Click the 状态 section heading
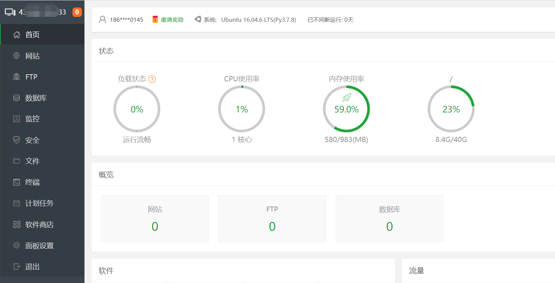This screenshot has height=283, width=555. pos(106,51)
